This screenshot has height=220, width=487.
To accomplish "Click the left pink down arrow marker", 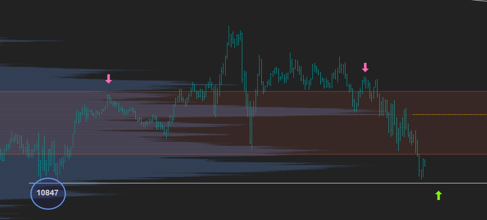I will 108,79.
